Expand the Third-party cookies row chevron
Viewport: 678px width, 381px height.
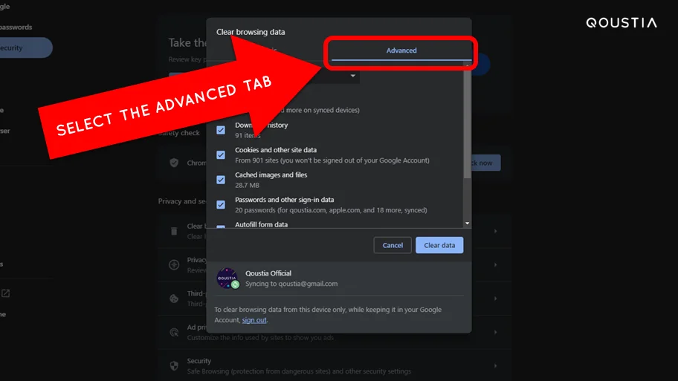point(496,299)
